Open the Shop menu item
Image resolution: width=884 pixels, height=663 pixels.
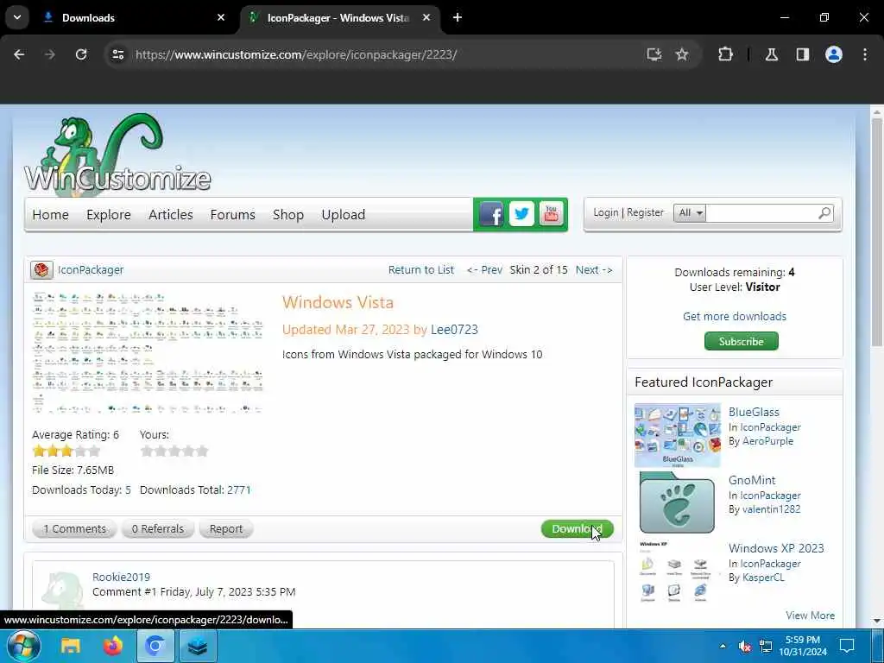coord(288,215)
